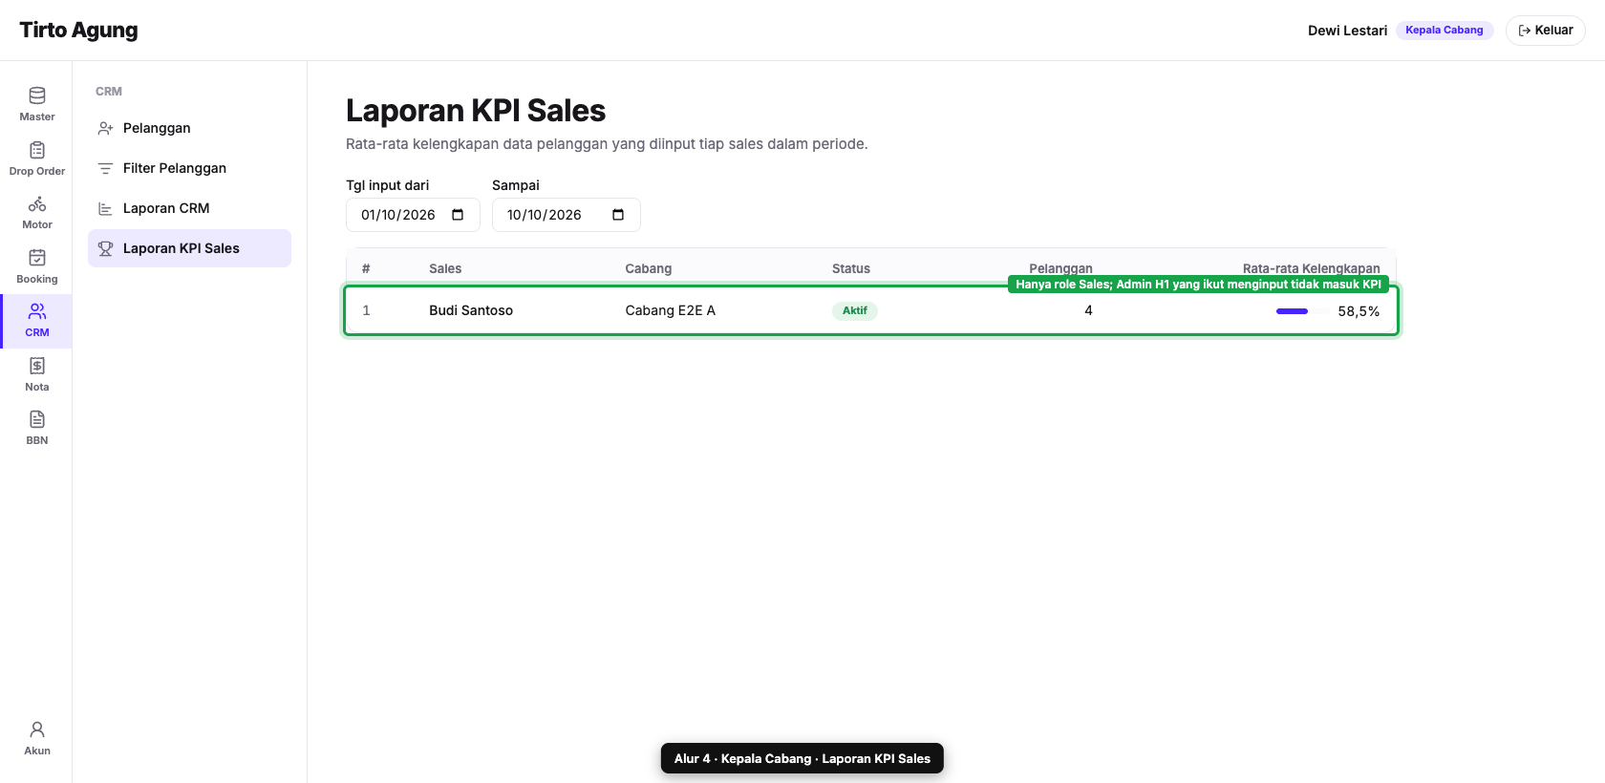Go to the Motor section icon
Screen dimensions: 1605x783
(x=37, y=203)
